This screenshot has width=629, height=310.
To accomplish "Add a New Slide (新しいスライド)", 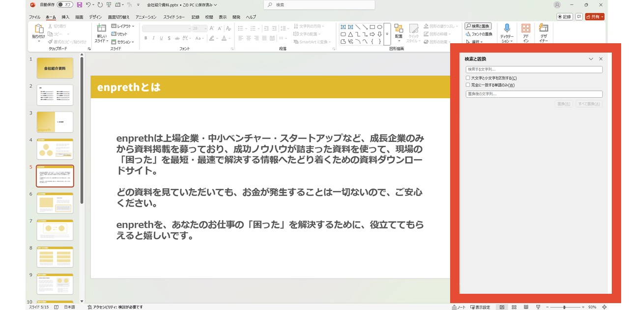I will [x=102, y=33].
